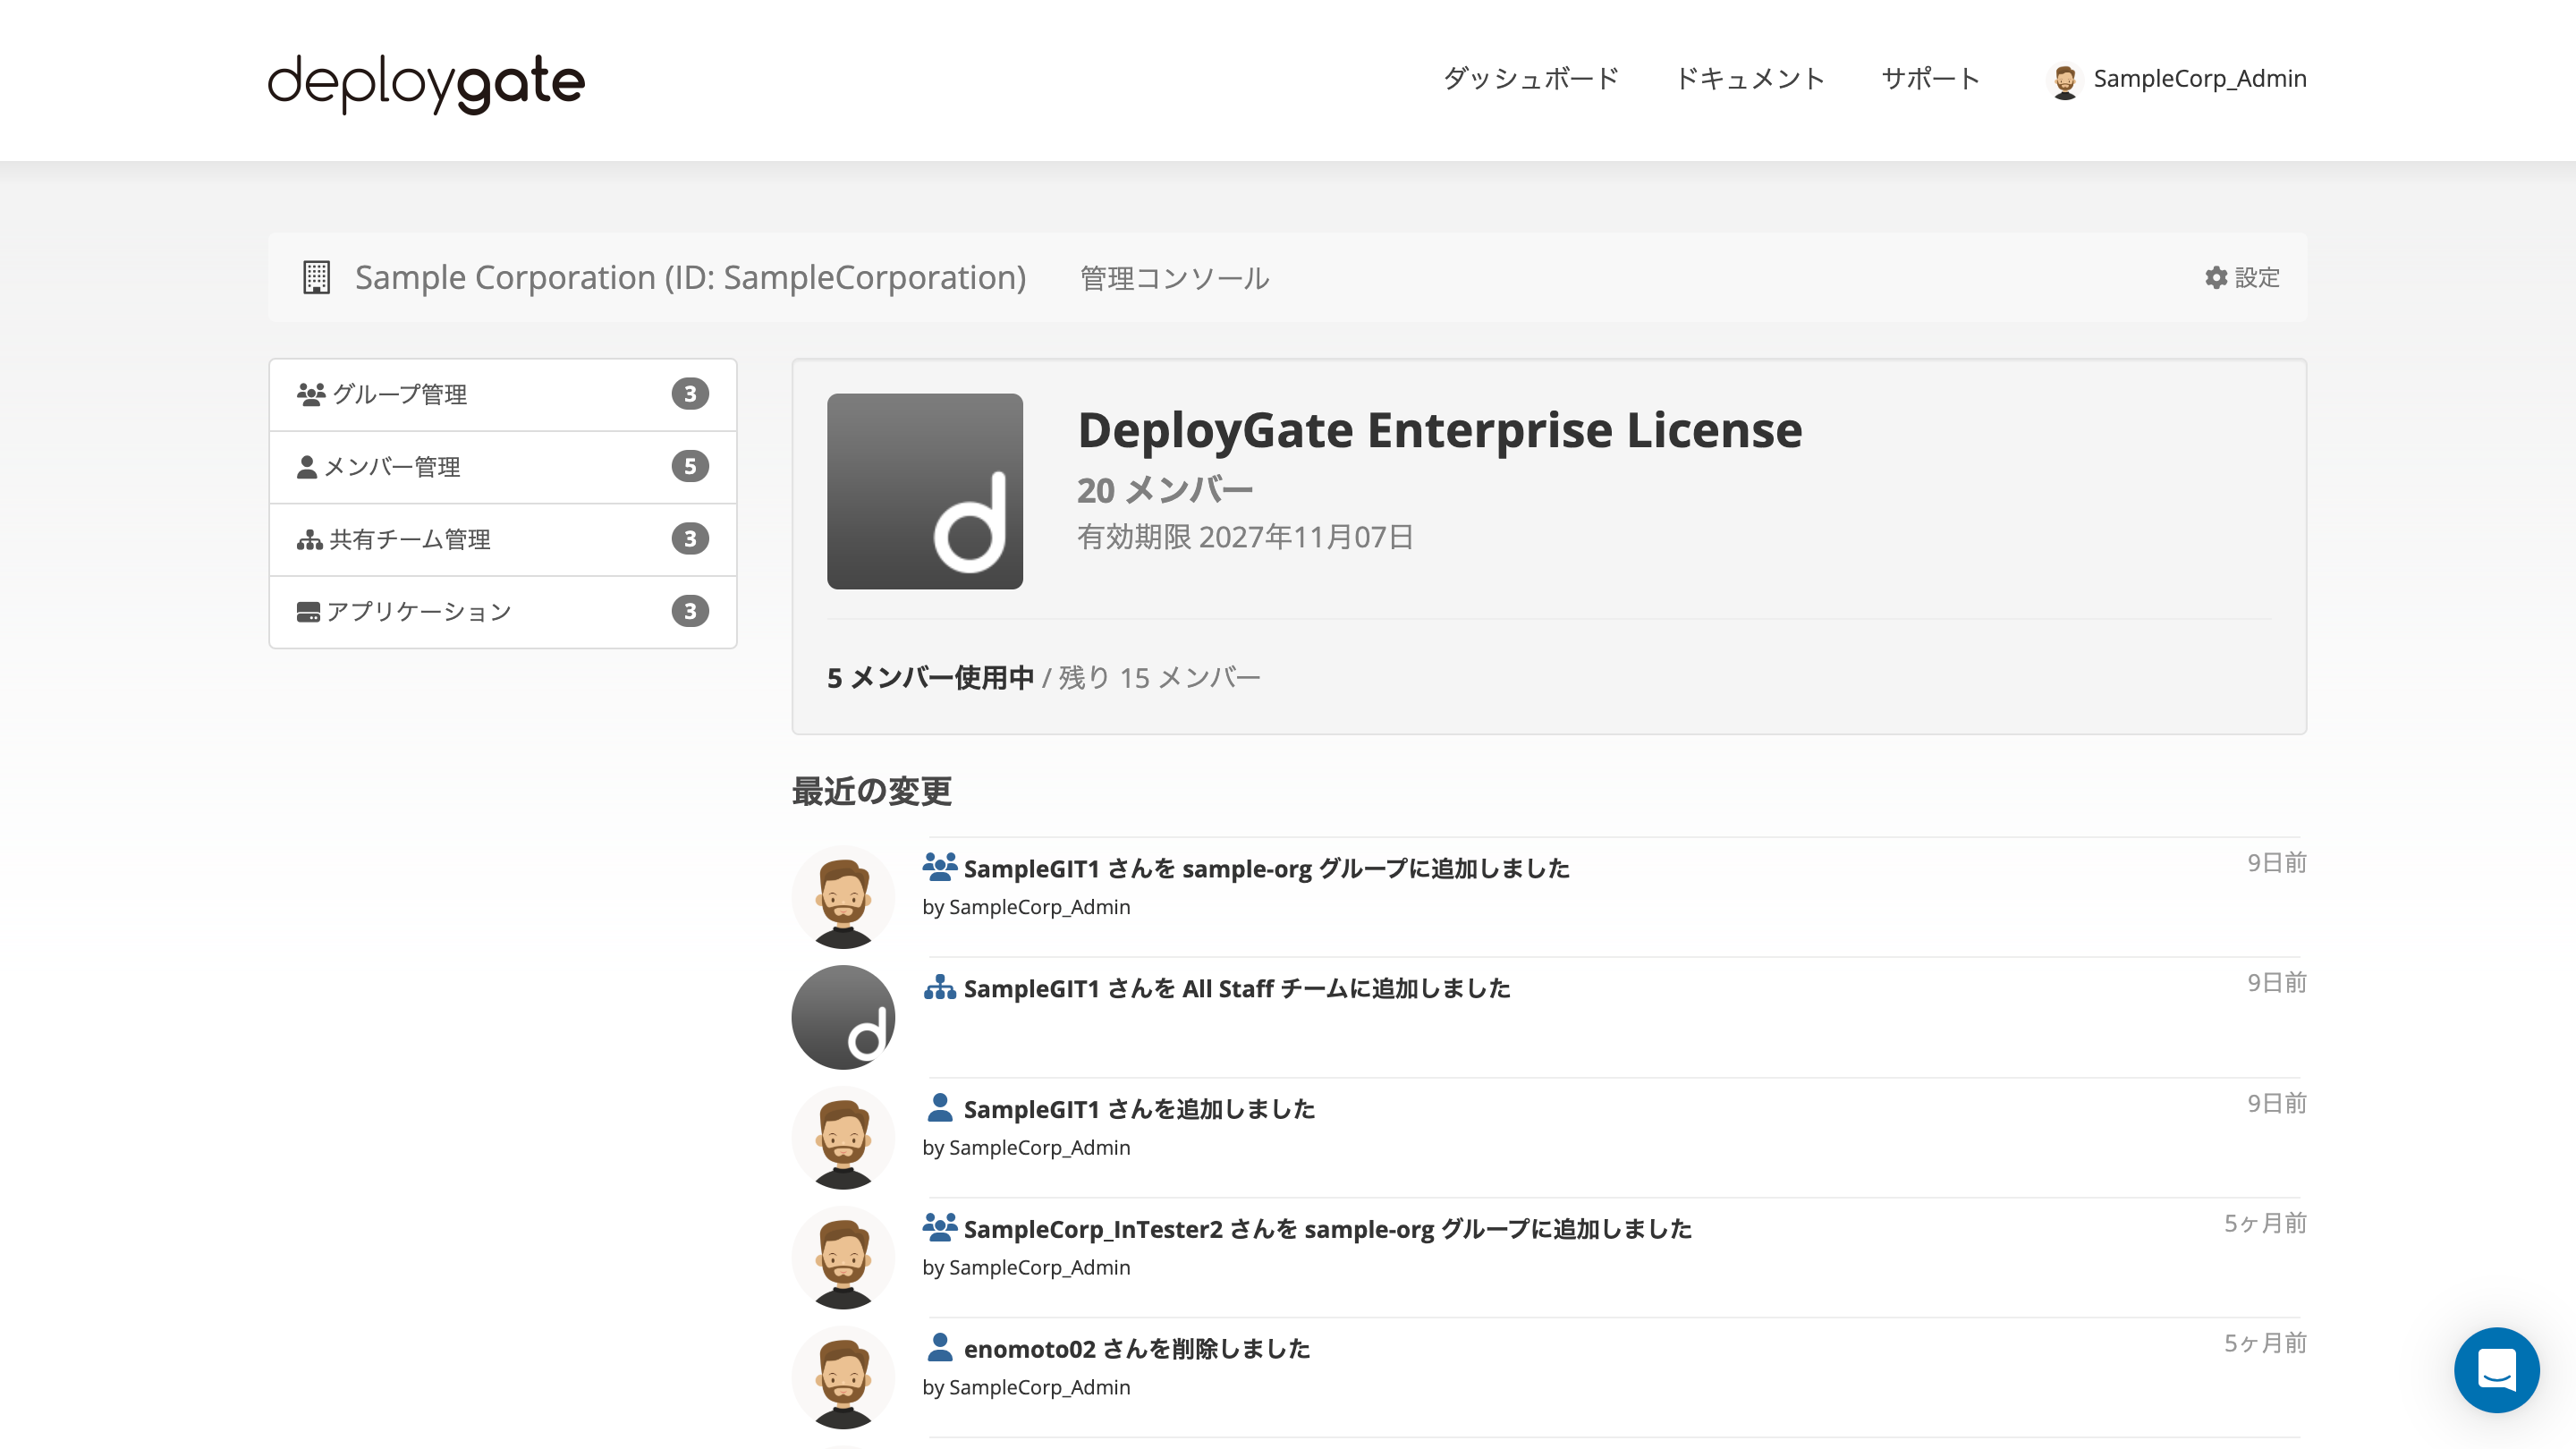Click group icon on SampleGIT1 sample-org entry
The width and height of the screenshot is (2576, 1449).
[x=939, y=867]
